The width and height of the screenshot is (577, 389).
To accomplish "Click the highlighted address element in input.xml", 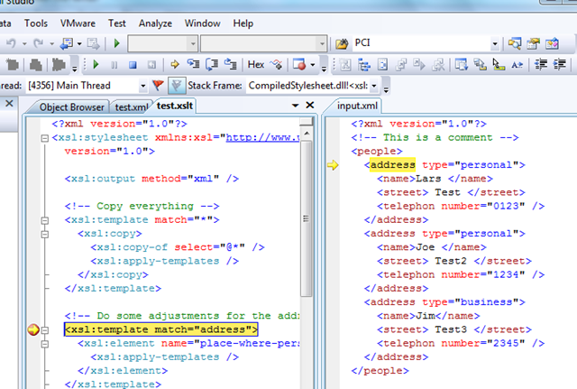I will (393, 164).
